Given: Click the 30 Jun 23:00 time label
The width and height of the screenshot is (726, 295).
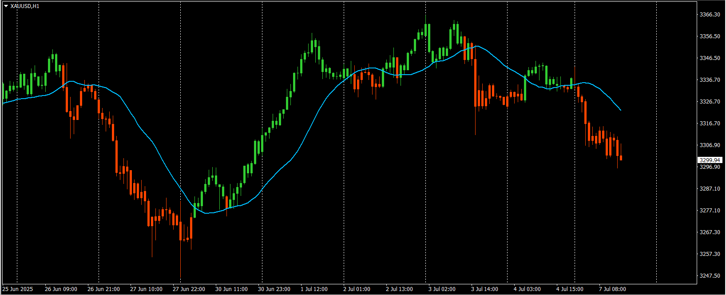Looking at the screenshot, I should coord(274,289).
